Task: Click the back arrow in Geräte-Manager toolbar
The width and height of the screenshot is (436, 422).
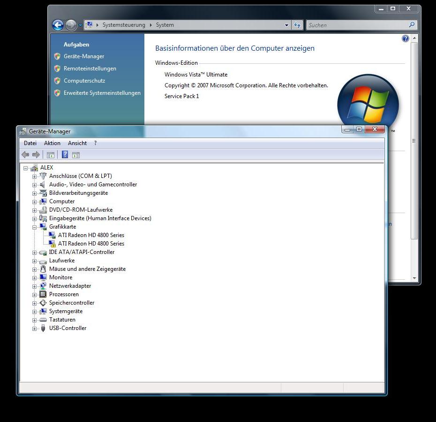Action: pos(25,155)
